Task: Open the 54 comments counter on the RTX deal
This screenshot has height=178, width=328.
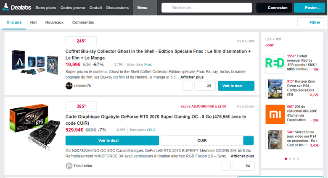Action: pos(243,166)
